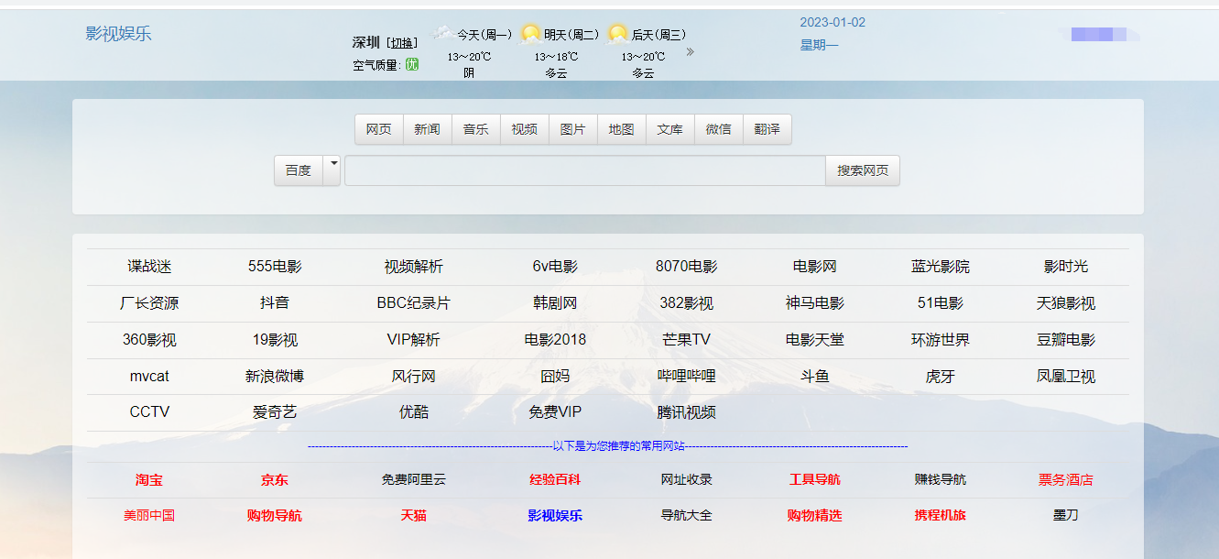Switch to the 图片 search tab
1219x559 pixels.
coord(572,129)
